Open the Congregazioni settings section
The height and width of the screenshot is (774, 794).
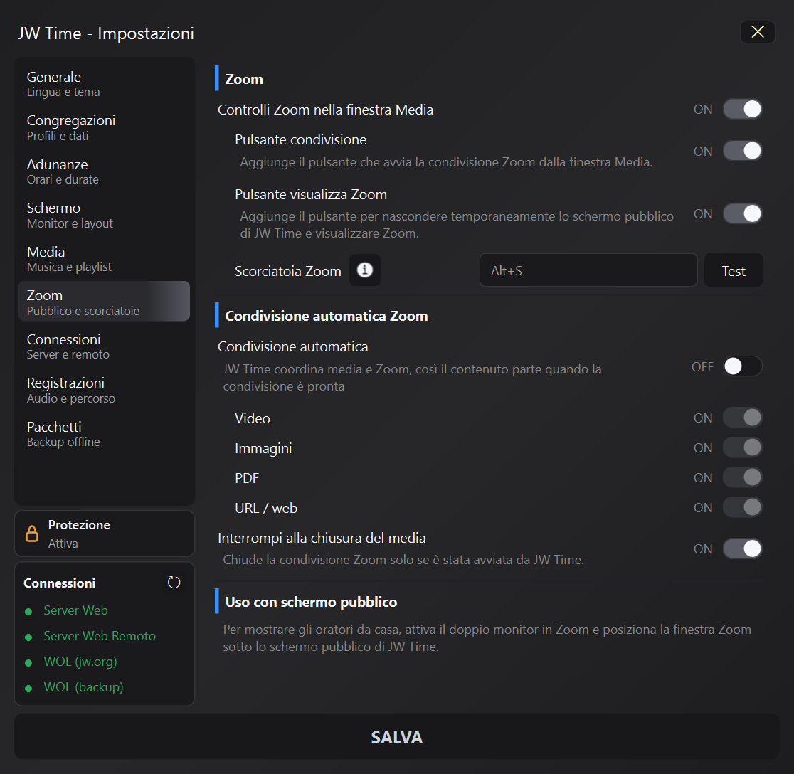coord(105,127)
